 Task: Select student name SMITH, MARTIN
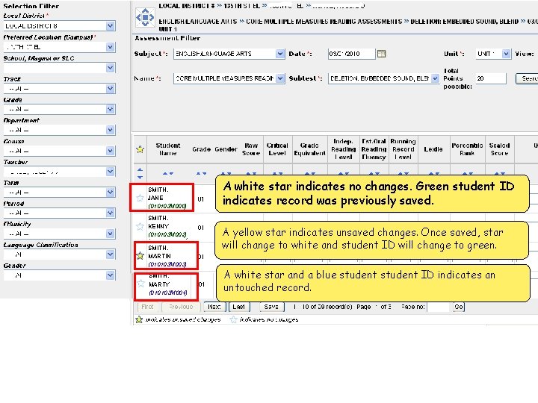tap(160, 252)
